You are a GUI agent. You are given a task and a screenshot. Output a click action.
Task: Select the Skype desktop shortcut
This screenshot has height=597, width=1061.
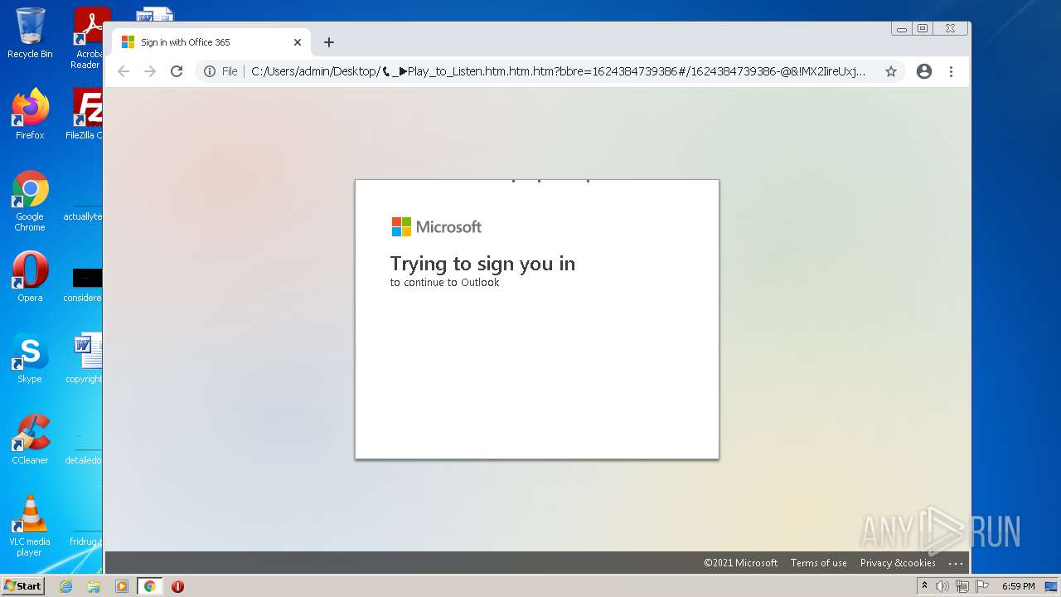coord(30,358)
